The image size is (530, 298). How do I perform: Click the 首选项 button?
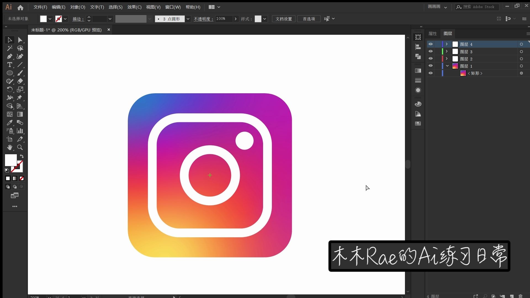pos(309,19)
